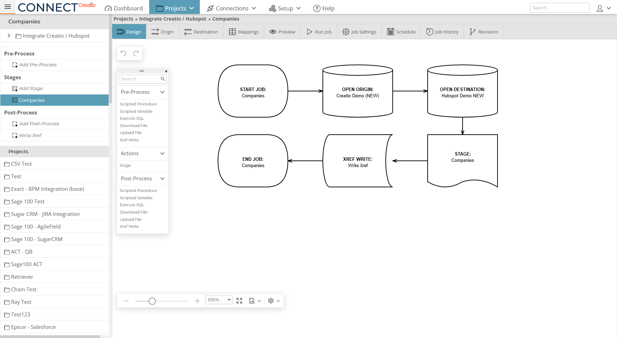617x338 pixels.
Task: Open the Origin tab icon
Action: click(x=155, y=31)
